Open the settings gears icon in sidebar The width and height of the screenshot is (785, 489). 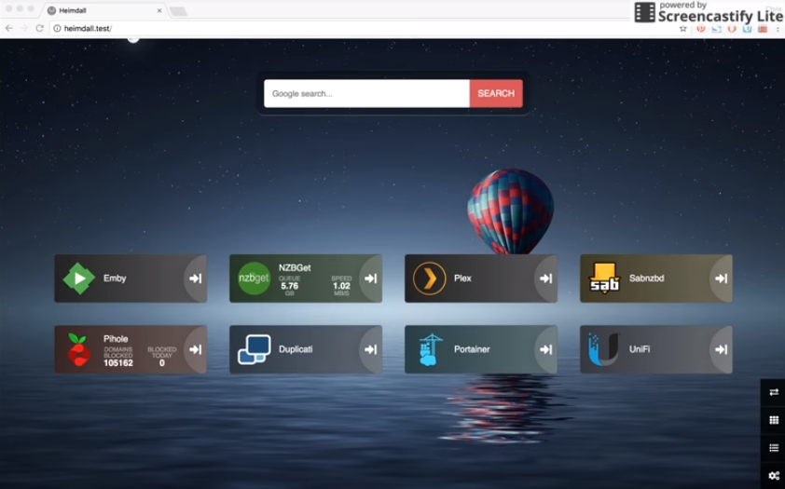tap(774, 476)
